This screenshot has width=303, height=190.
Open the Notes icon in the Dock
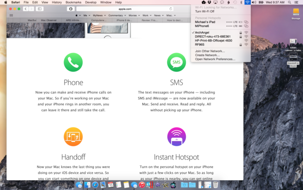(x=126, y=185)
